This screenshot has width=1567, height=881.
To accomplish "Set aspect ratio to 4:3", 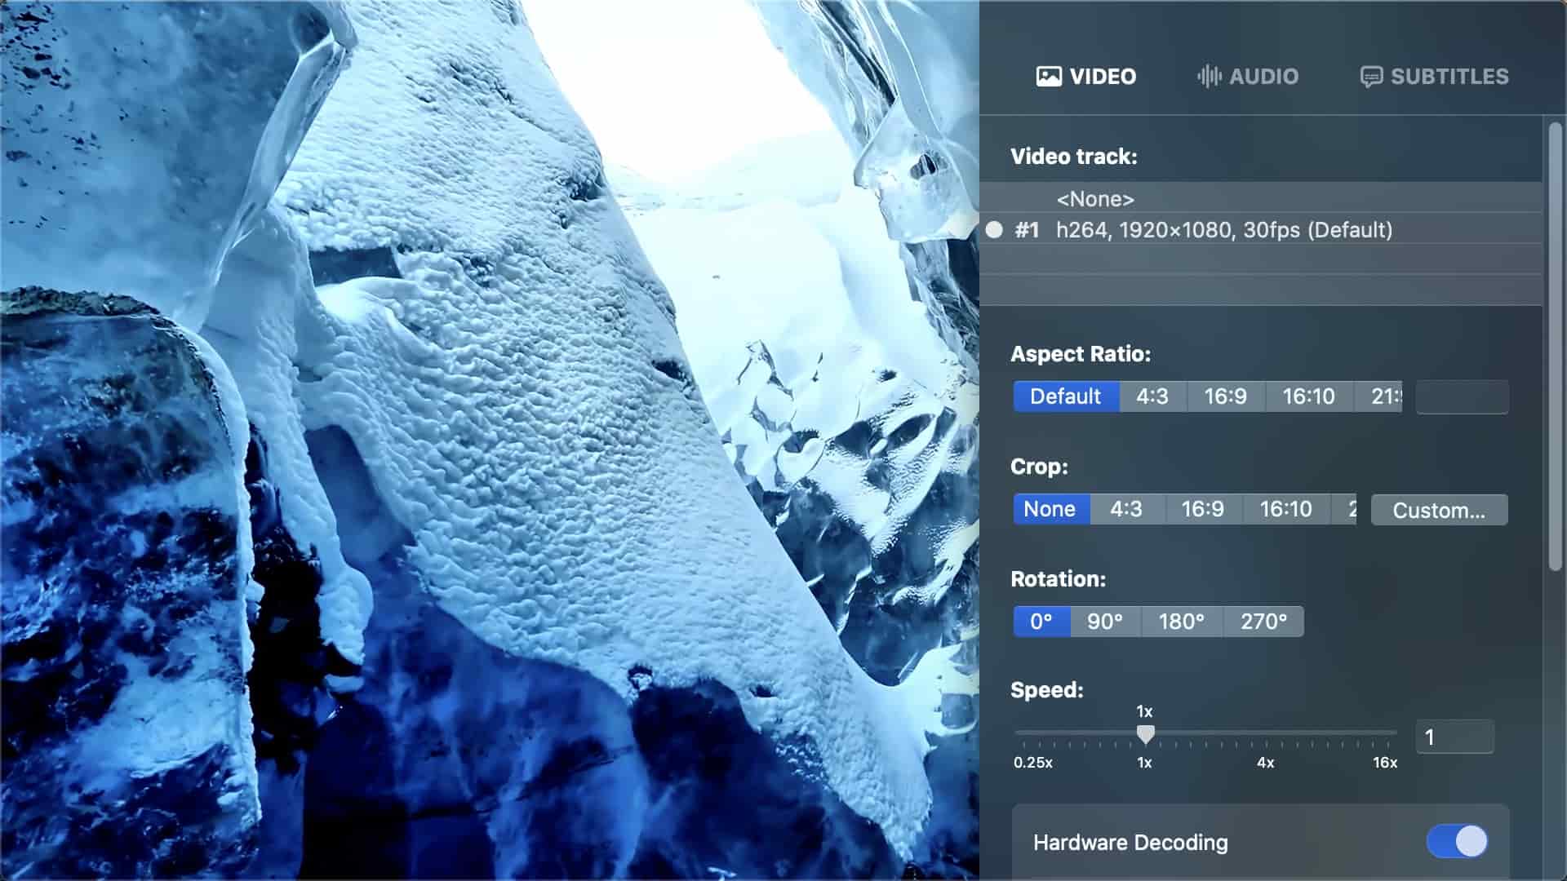I will coord(1152,396).
